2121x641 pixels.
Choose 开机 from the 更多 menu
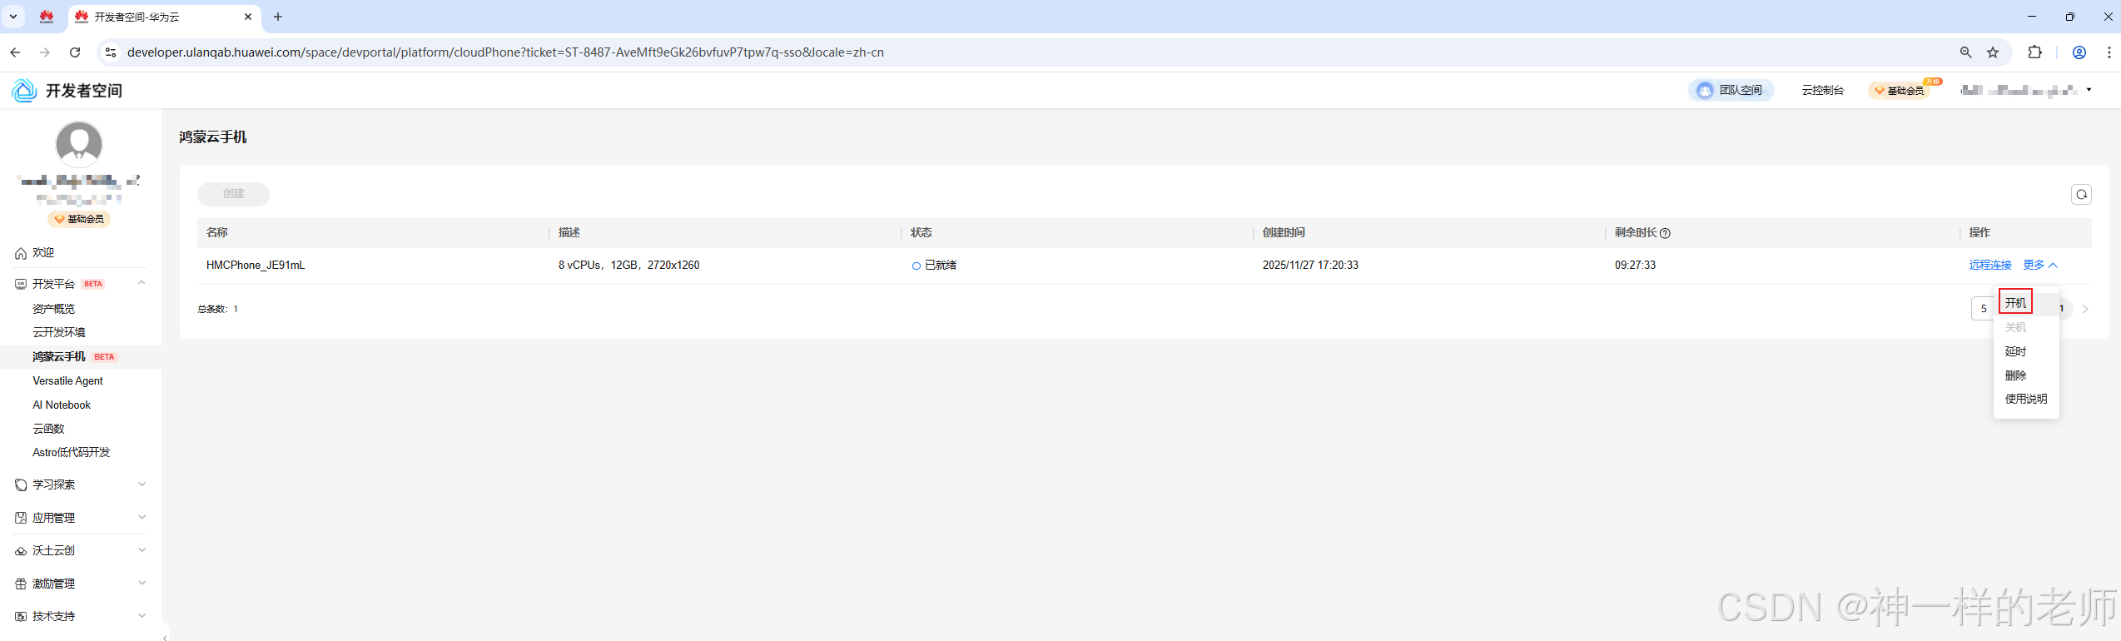click(x=2015, y=302)
